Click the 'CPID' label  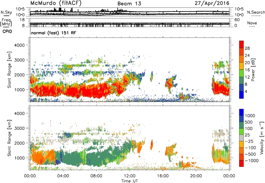(x=7, y=31)
